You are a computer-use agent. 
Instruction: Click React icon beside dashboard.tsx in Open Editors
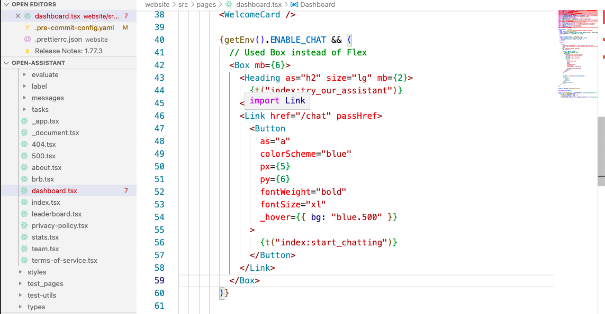(x=28, y=16)
